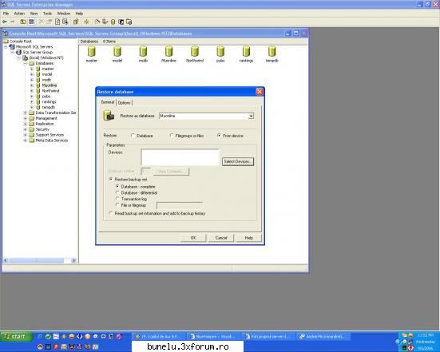The height and width of the screenshot is (352, 440).
Task: Open the File menu
Action: click(x=6, y=14)
